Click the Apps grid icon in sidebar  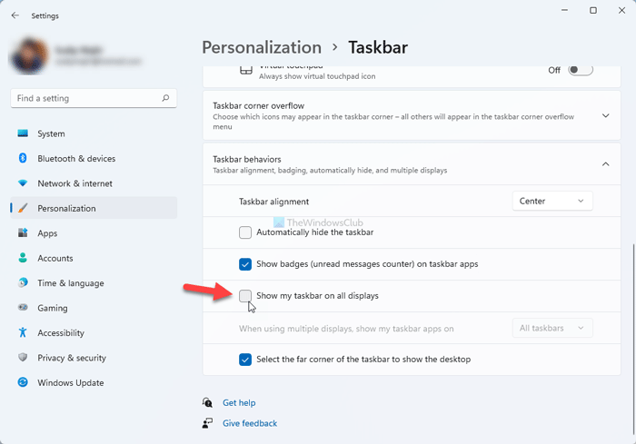point(23,233)
